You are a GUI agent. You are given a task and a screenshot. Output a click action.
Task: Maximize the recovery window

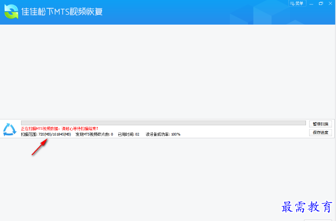[321, 4]
